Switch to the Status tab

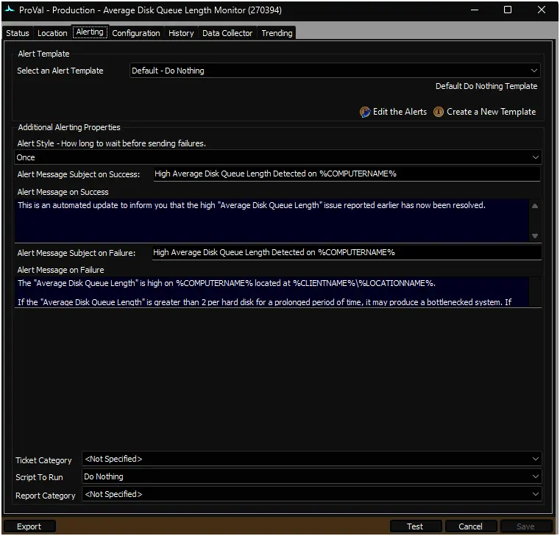point(18,33)
